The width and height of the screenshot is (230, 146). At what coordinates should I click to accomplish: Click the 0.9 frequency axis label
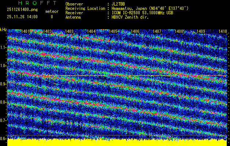3,84
